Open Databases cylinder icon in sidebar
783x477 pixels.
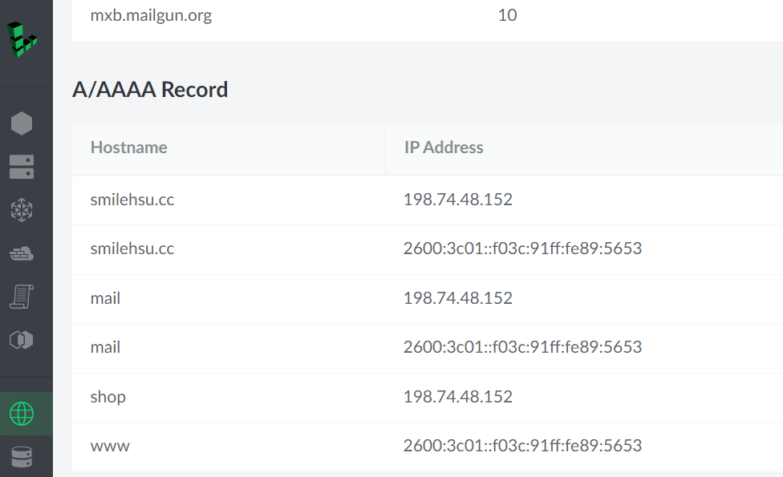[x=22, y=457]
